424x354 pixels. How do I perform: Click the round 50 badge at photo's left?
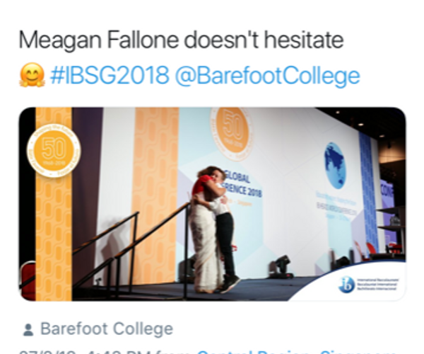tap(52, 151)
